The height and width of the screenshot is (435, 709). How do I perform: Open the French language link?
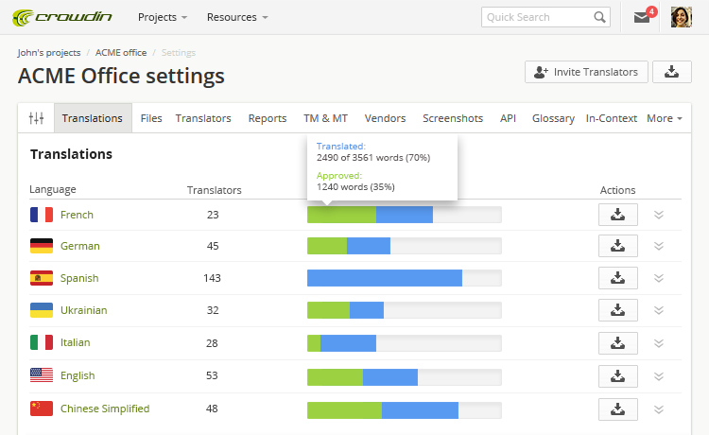[77, 215]
